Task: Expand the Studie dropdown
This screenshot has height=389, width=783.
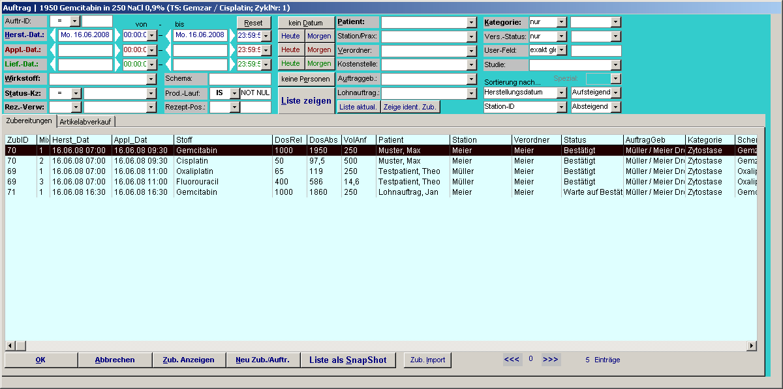Action: (615, 65)
